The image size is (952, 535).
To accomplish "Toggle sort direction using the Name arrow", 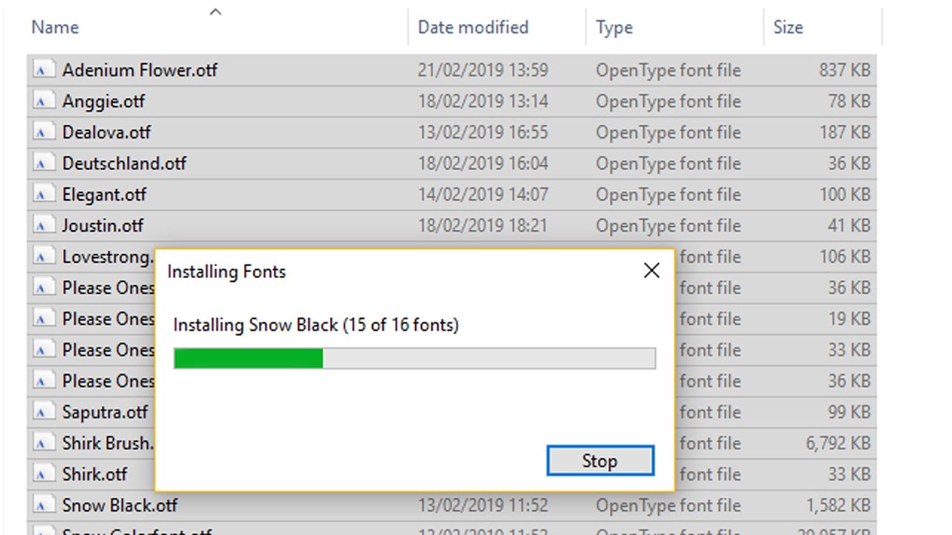I will pyautogui.click(x=216, y=11).
